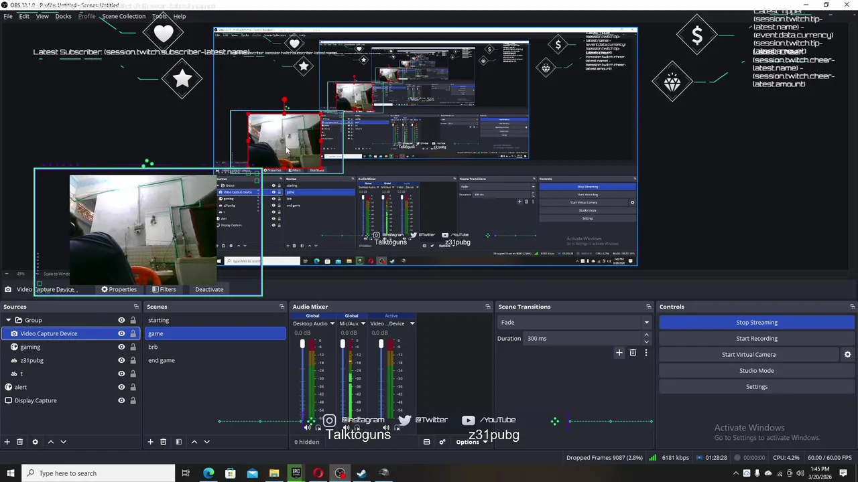This screenshot has width=858, height=482.
Task: Open the Edit menu
Action: pyautogui.click(x=24, y=16)
